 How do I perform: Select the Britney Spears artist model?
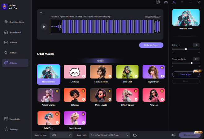[x=127, y=97]
